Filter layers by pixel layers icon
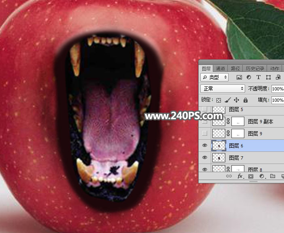284x233 pixels. click(x=239, y=78)
